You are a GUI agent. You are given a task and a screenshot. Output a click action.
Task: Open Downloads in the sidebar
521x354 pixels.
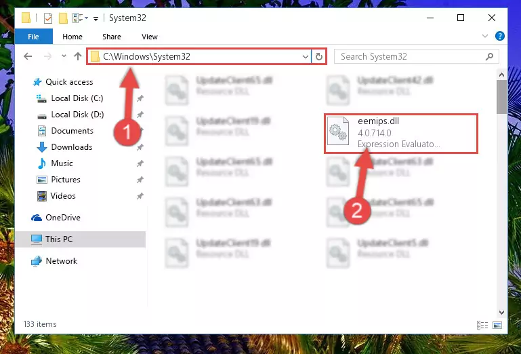(x=72, y=147)
